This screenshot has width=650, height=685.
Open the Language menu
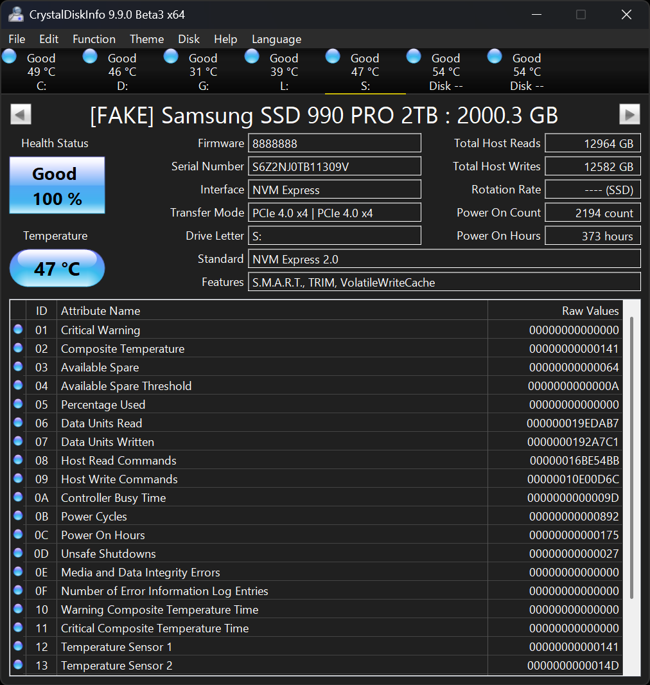pyautogui.click(x=276, y=39)
